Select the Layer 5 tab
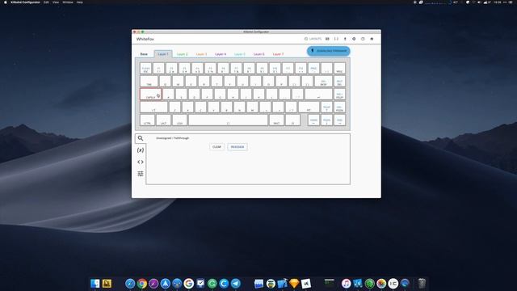Viewport: 517px width, 291px height. (x=240, y=54)
